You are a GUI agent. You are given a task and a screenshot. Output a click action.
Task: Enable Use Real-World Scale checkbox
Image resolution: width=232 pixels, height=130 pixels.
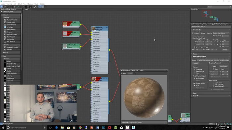[192, 38]
